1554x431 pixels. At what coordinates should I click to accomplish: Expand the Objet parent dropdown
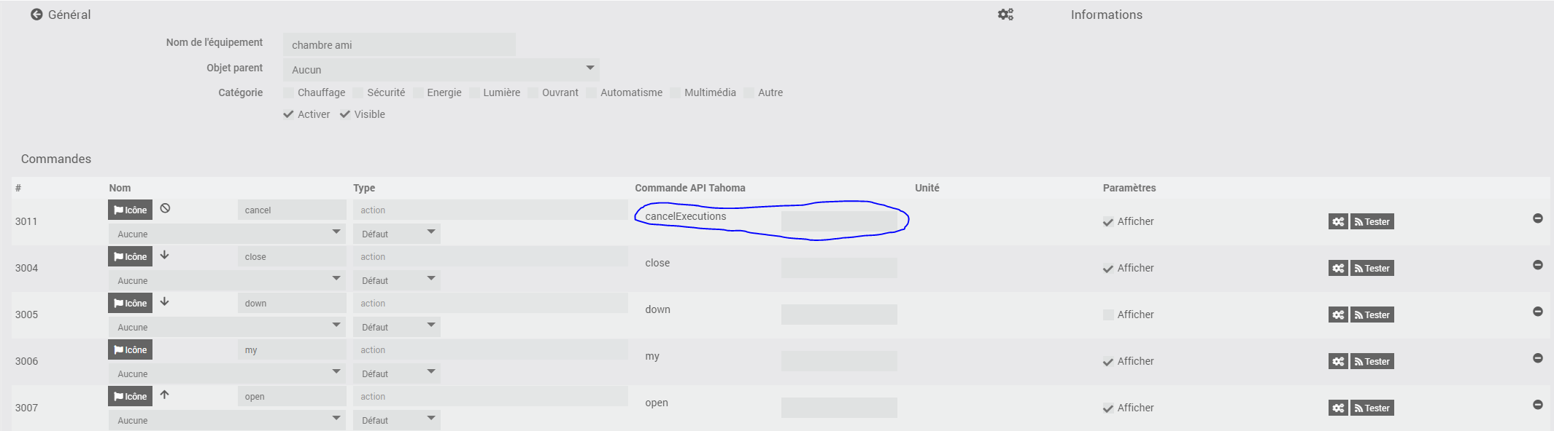(x=441, y=69)
